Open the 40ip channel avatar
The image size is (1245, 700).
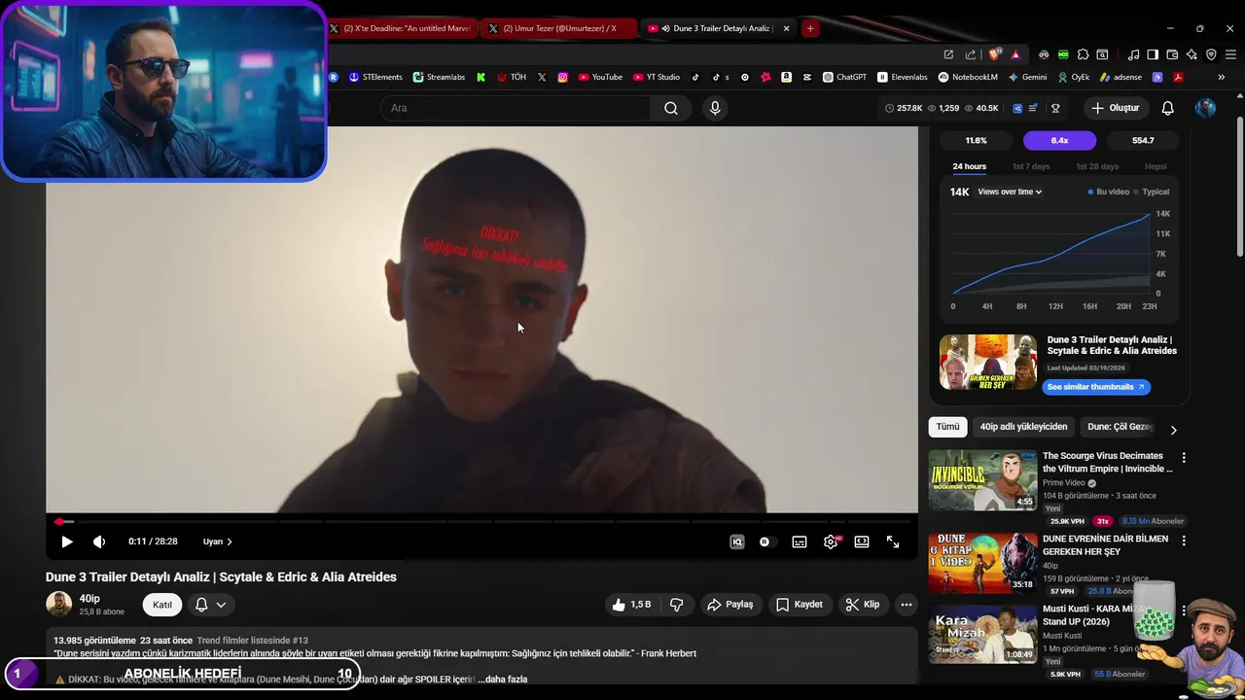(59, 604)
